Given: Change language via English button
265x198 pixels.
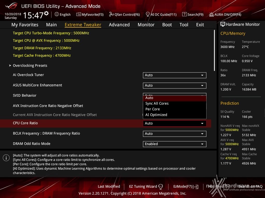Looking at the screenshot, I should tap(63, 14).
